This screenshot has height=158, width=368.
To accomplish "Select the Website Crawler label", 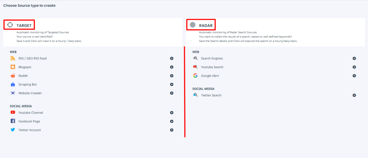I will click(30, 93).
